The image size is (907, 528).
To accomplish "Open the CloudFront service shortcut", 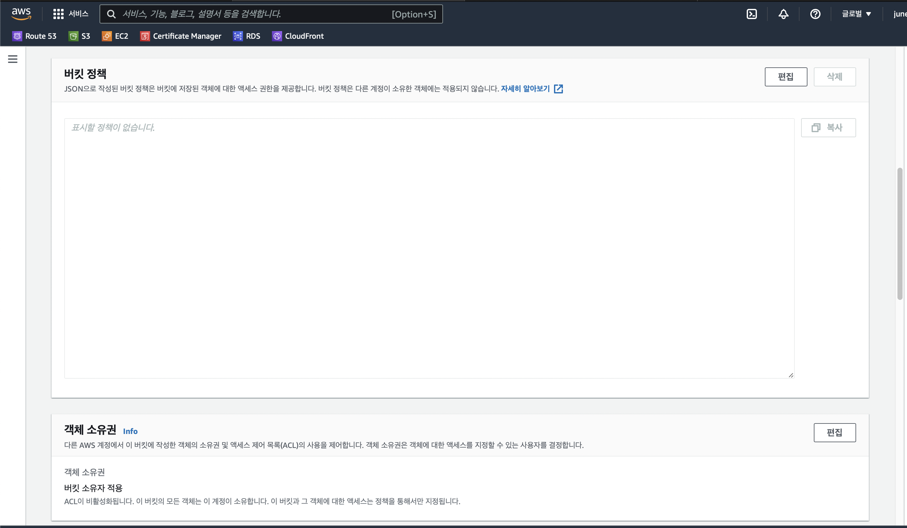I will [298, 36].
